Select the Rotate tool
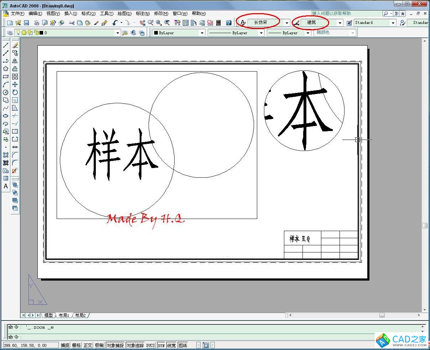 click(15, 92)
